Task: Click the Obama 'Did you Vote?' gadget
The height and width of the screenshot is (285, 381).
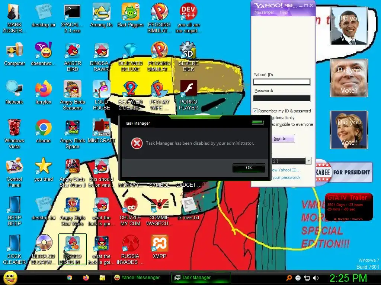Action: click(349, 26)
